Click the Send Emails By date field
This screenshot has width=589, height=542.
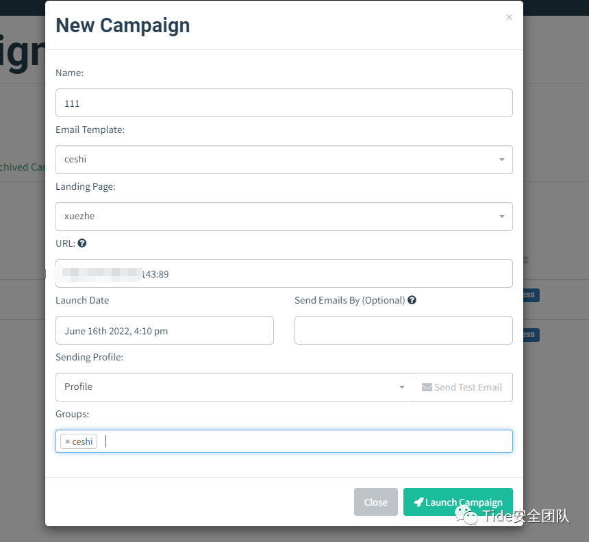coord(403,330)
